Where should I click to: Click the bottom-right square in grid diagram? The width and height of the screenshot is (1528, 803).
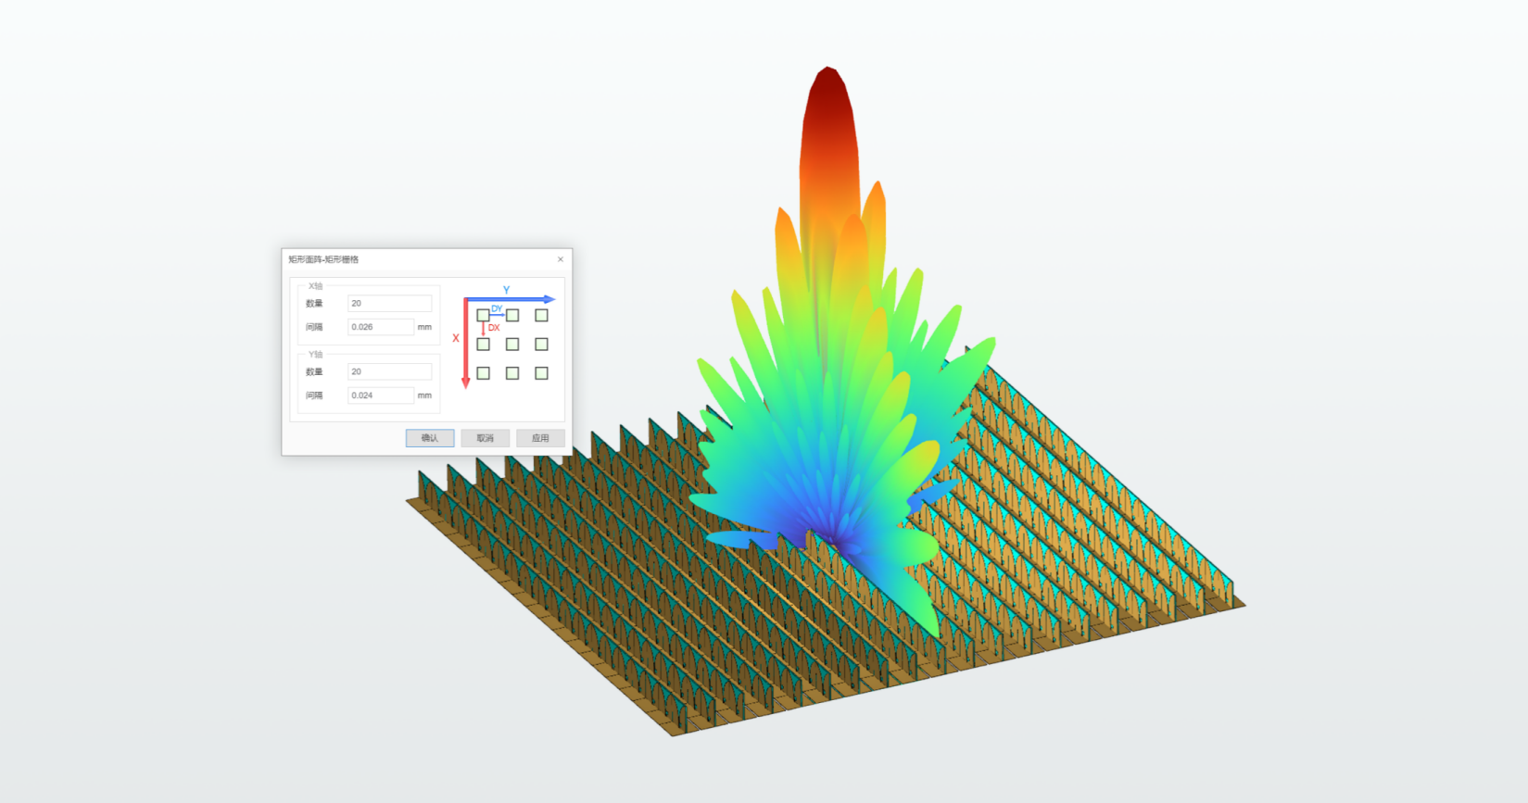pos(542,373)
